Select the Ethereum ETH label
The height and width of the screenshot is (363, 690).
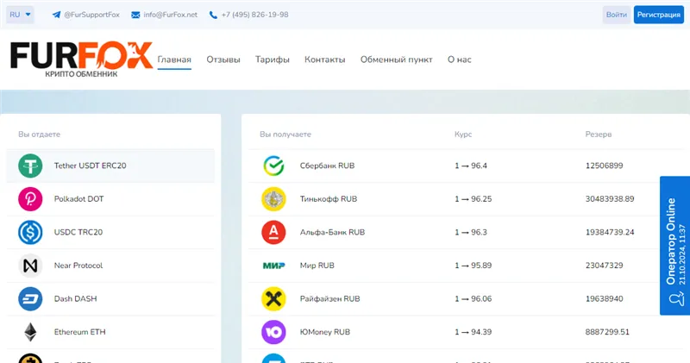79,332
